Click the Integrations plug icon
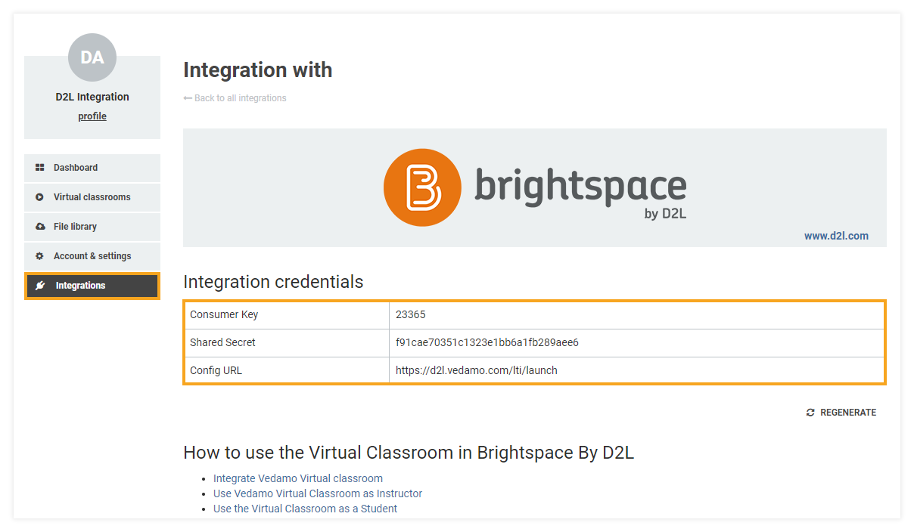The height and width of the screenshot is (532, 914). [40, 286]
